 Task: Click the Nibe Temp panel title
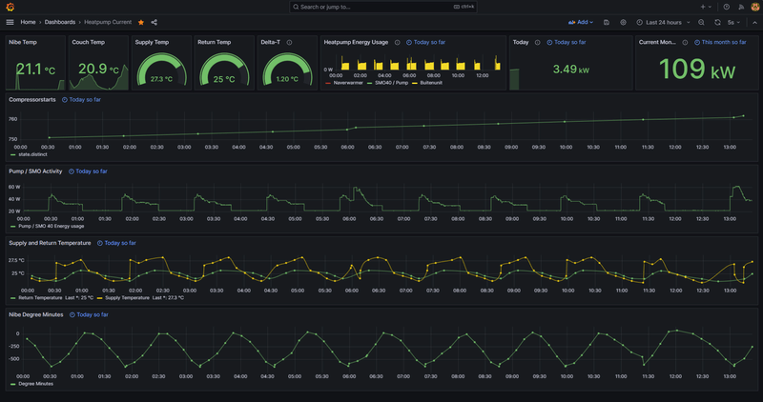coord(22,42)
